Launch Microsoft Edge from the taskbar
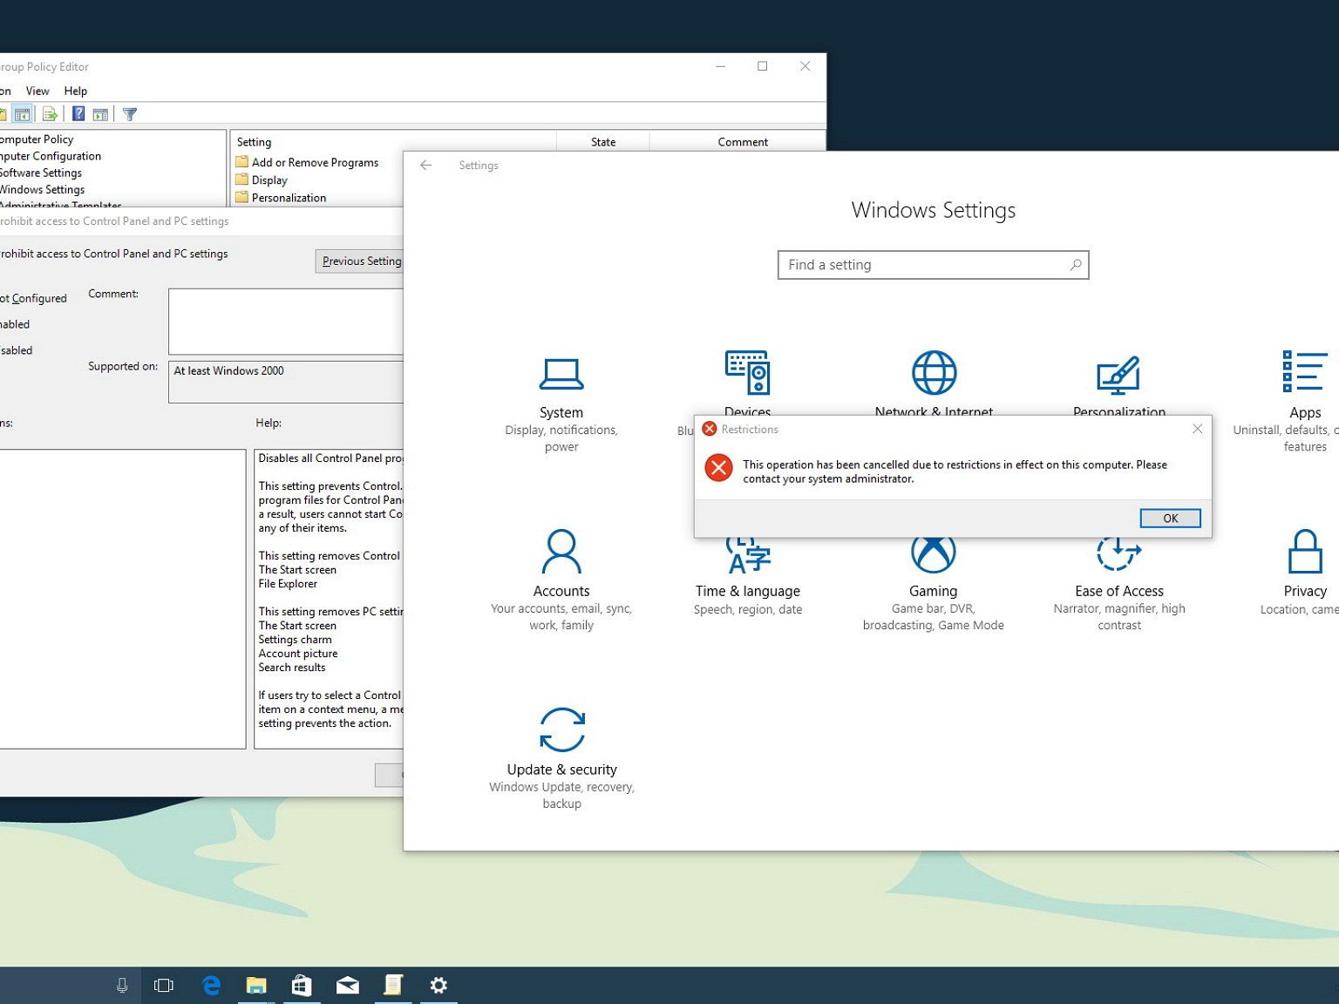This screenshot has height=1004, width=1339. coord(211,985)
